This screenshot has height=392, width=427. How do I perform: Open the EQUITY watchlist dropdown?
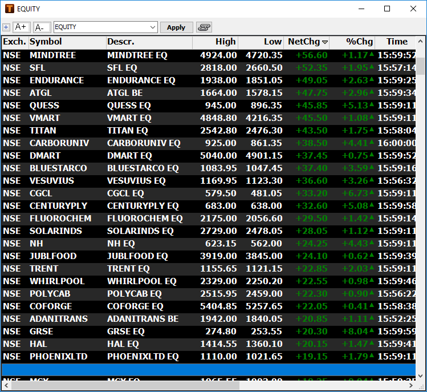(152, 27)
